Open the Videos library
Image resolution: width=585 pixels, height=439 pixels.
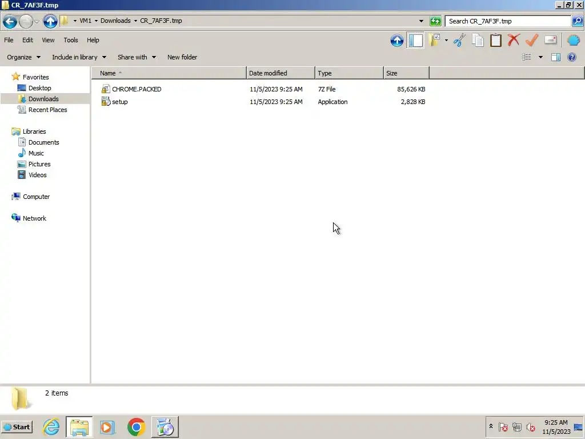point(37,175)
